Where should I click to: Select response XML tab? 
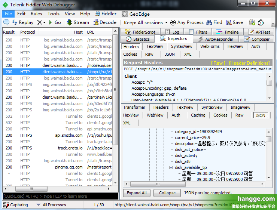pyautogui.click(x=127, y=123)
